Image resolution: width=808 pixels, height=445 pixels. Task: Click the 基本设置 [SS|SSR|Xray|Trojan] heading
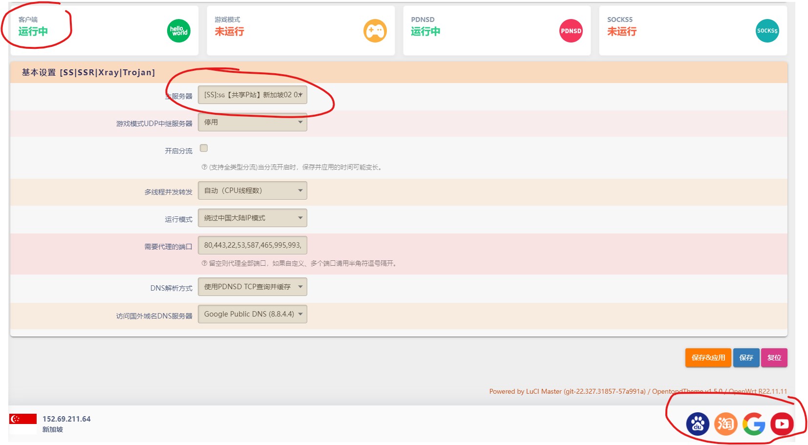(x=88, y=72)
